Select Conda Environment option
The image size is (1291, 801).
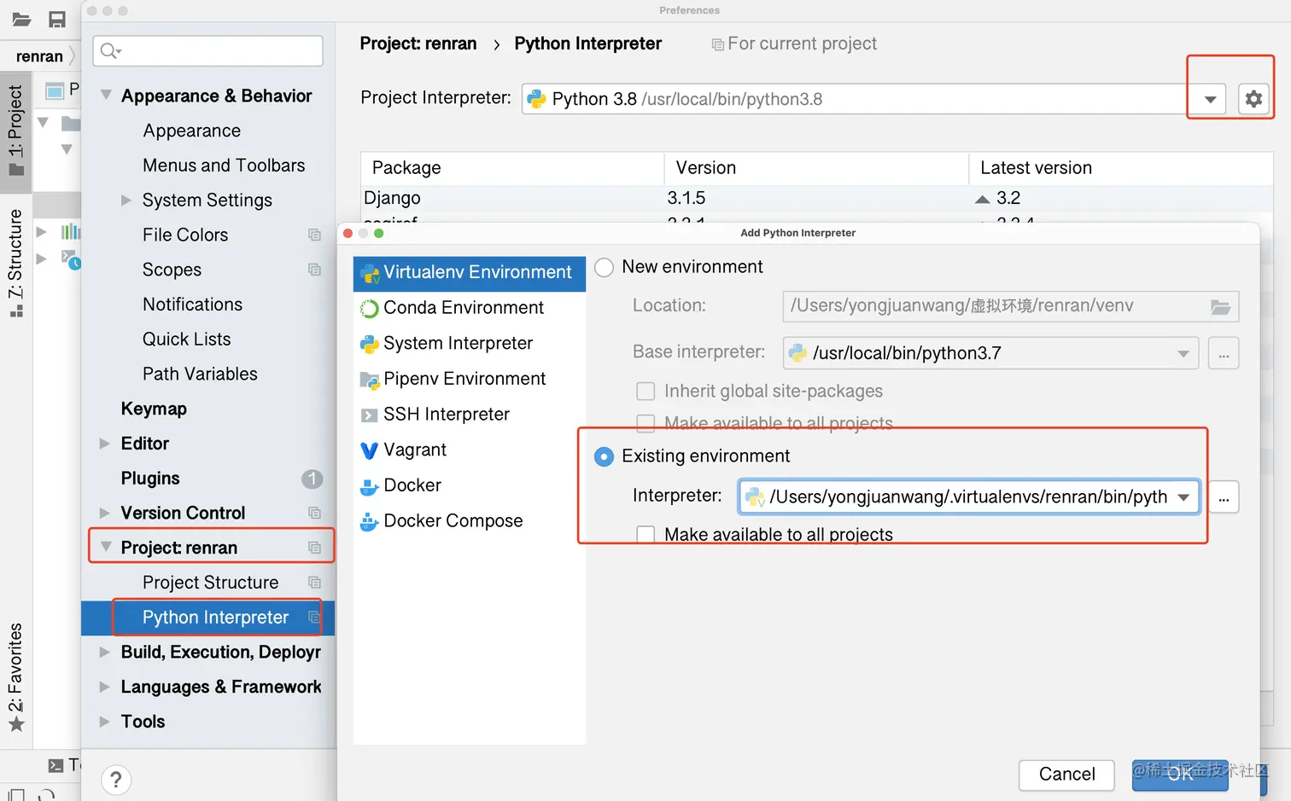click(469, 308)
